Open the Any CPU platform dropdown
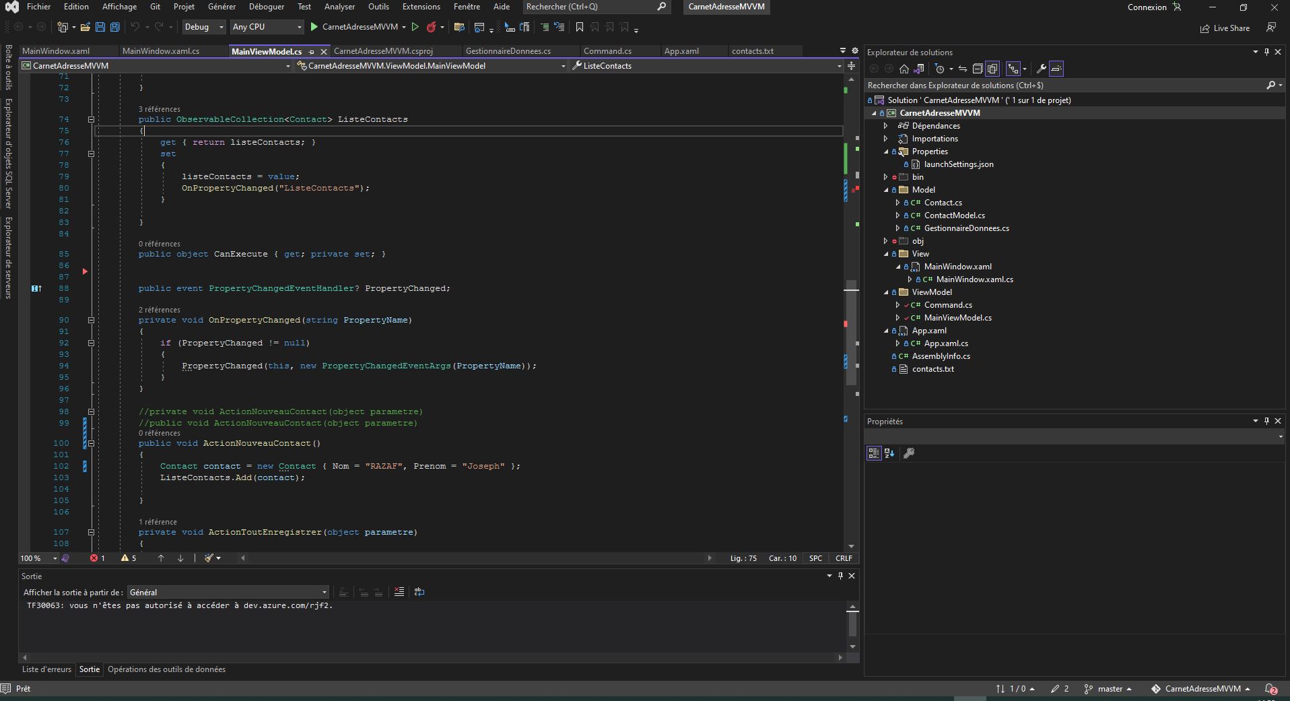1290x701 pixels. pyautogui.click(x=267, y=27)
